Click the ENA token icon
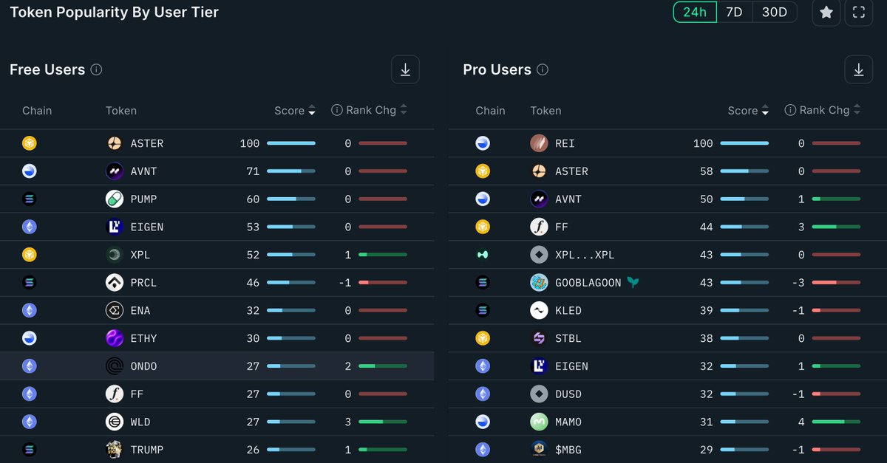 pyautogui.click(x=114, y=310)
